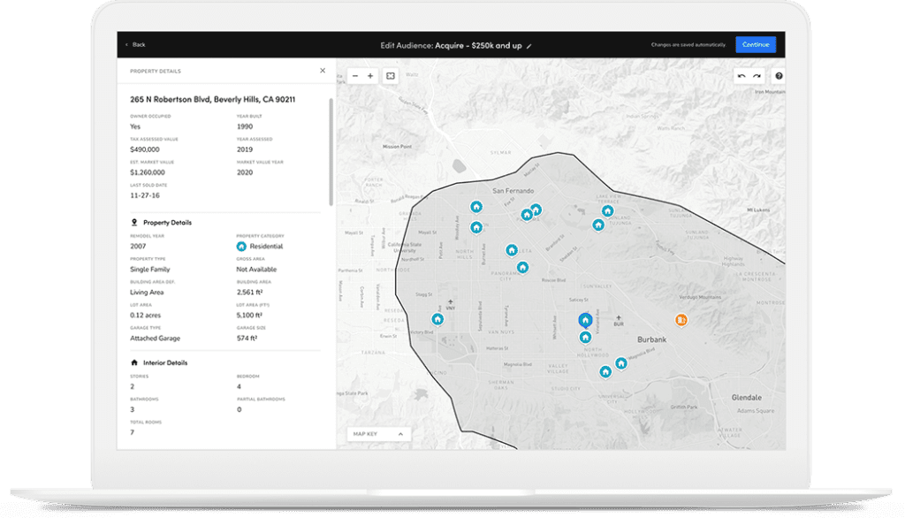
Task: Select the orange commercial property marker
Action: point(681,320)
